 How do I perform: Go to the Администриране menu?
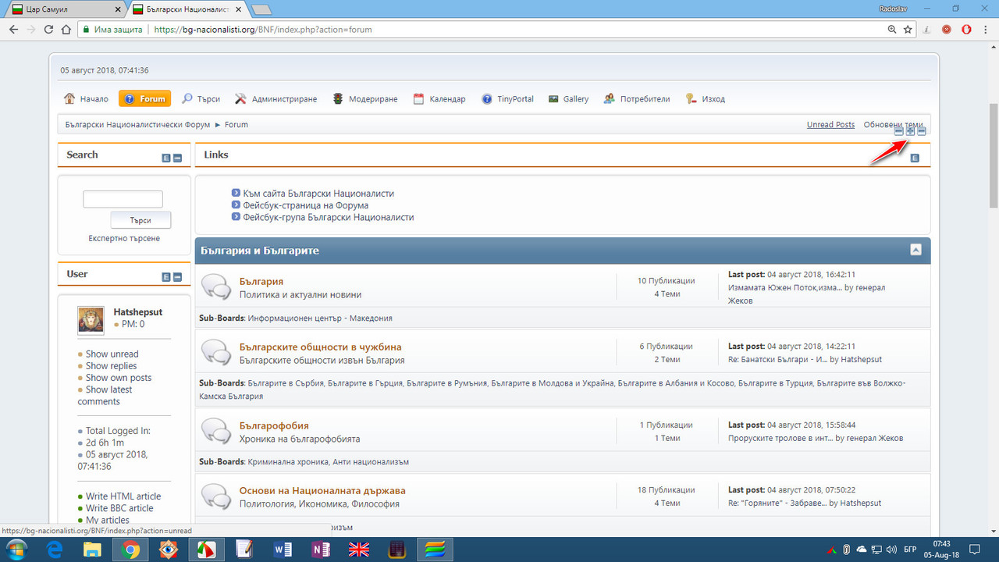click(276, 99)
